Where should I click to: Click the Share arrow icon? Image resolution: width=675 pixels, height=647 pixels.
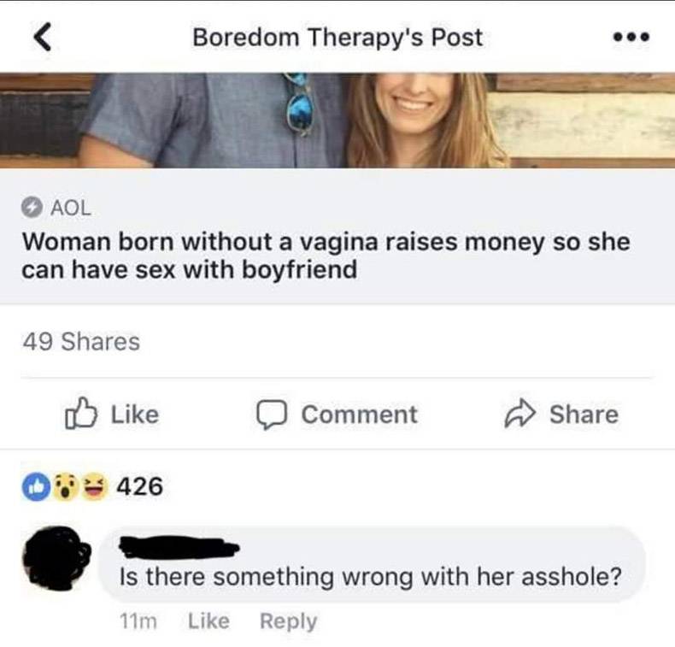(x=520, y=414)
